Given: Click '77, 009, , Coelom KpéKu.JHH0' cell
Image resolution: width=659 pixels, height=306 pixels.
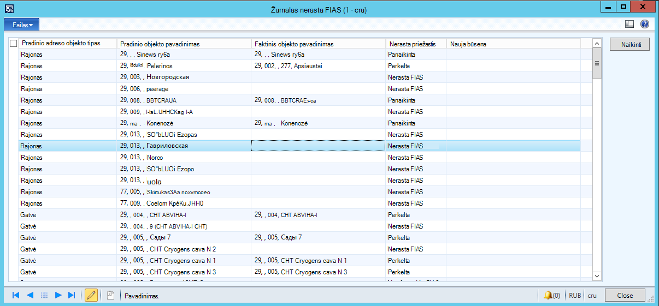Looking at the screenshot, I should [x=184, y=203].
